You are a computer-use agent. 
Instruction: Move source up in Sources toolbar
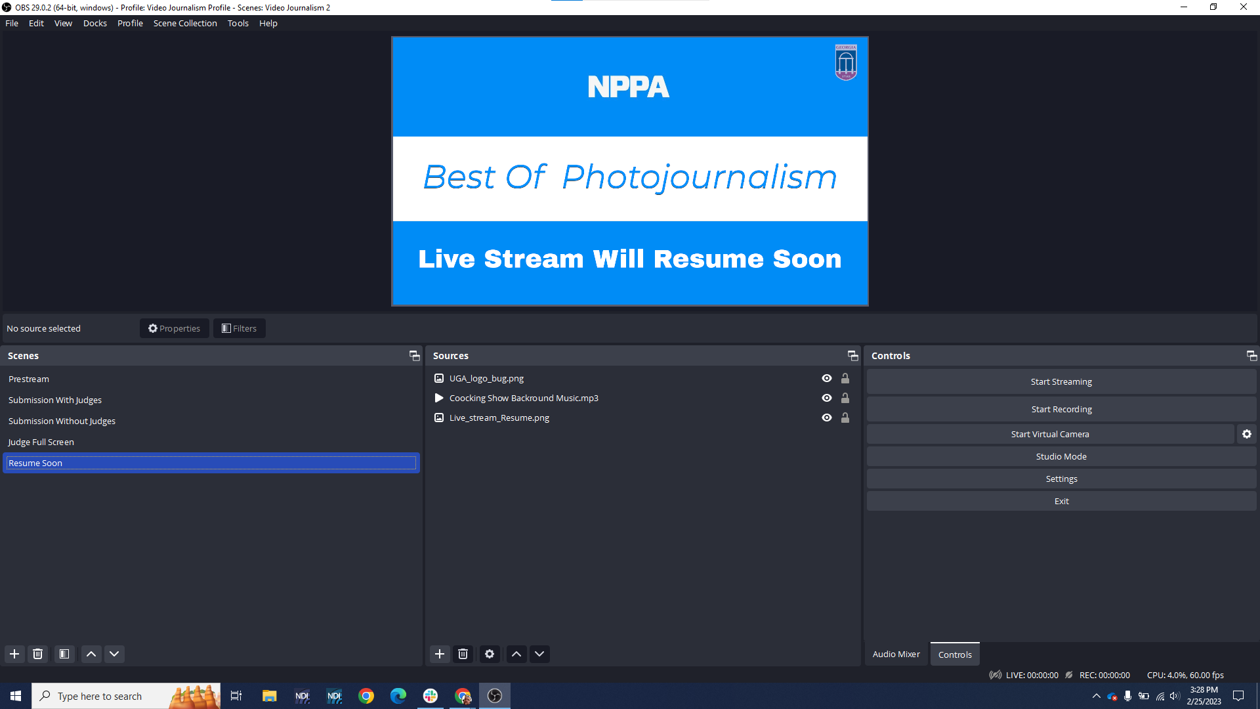pyautogui.click(x=516, y=654)
